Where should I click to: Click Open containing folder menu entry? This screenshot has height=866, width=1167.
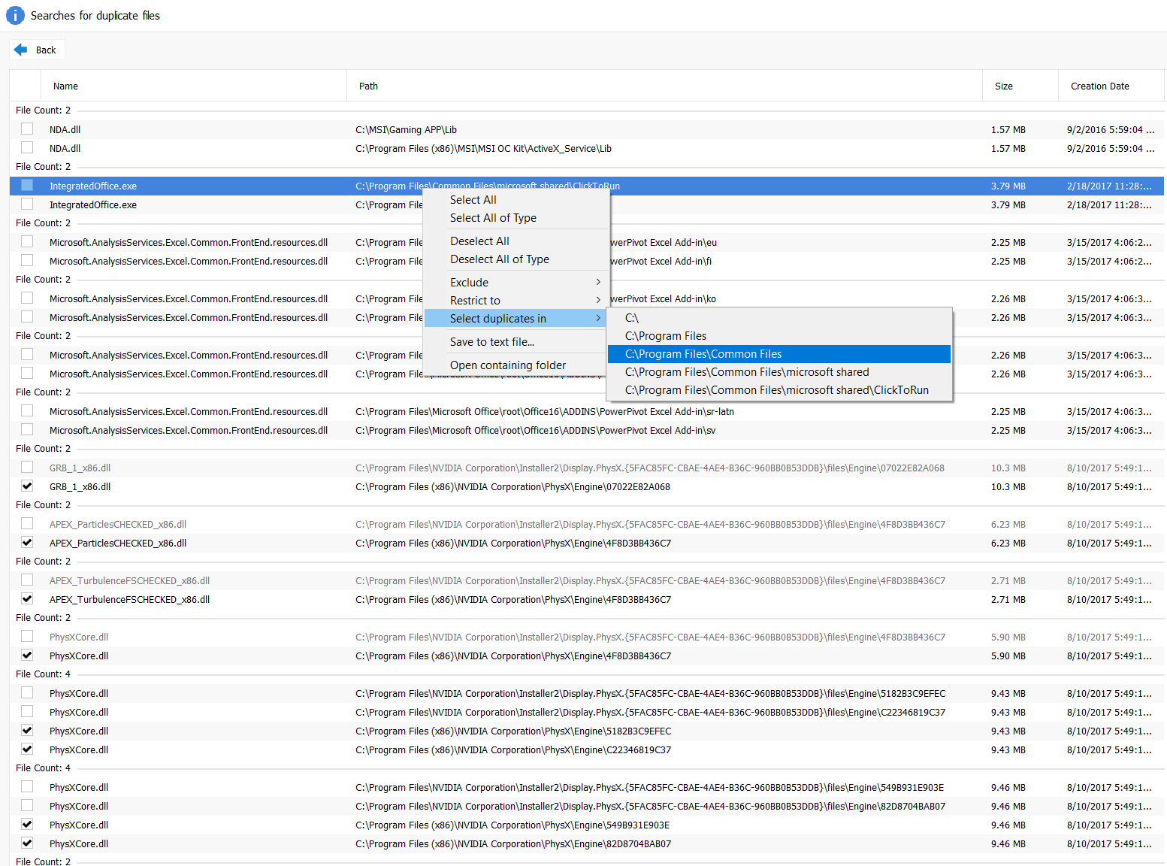[x=508, y=365]
